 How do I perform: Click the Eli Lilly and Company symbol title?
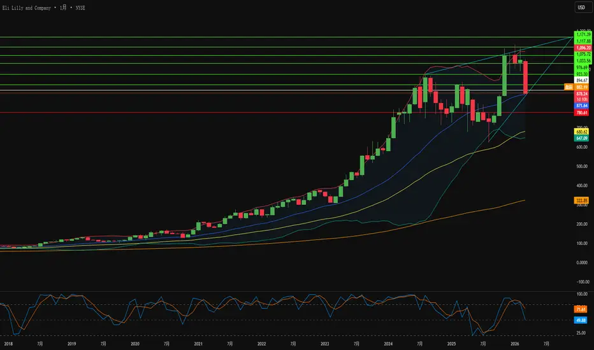pos(27,8)
